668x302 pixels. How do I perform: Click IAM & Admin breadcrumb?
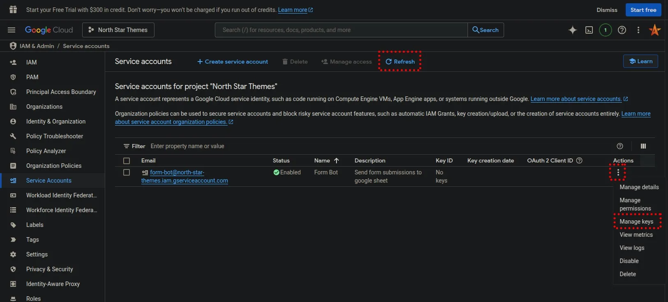click(37, 46)
